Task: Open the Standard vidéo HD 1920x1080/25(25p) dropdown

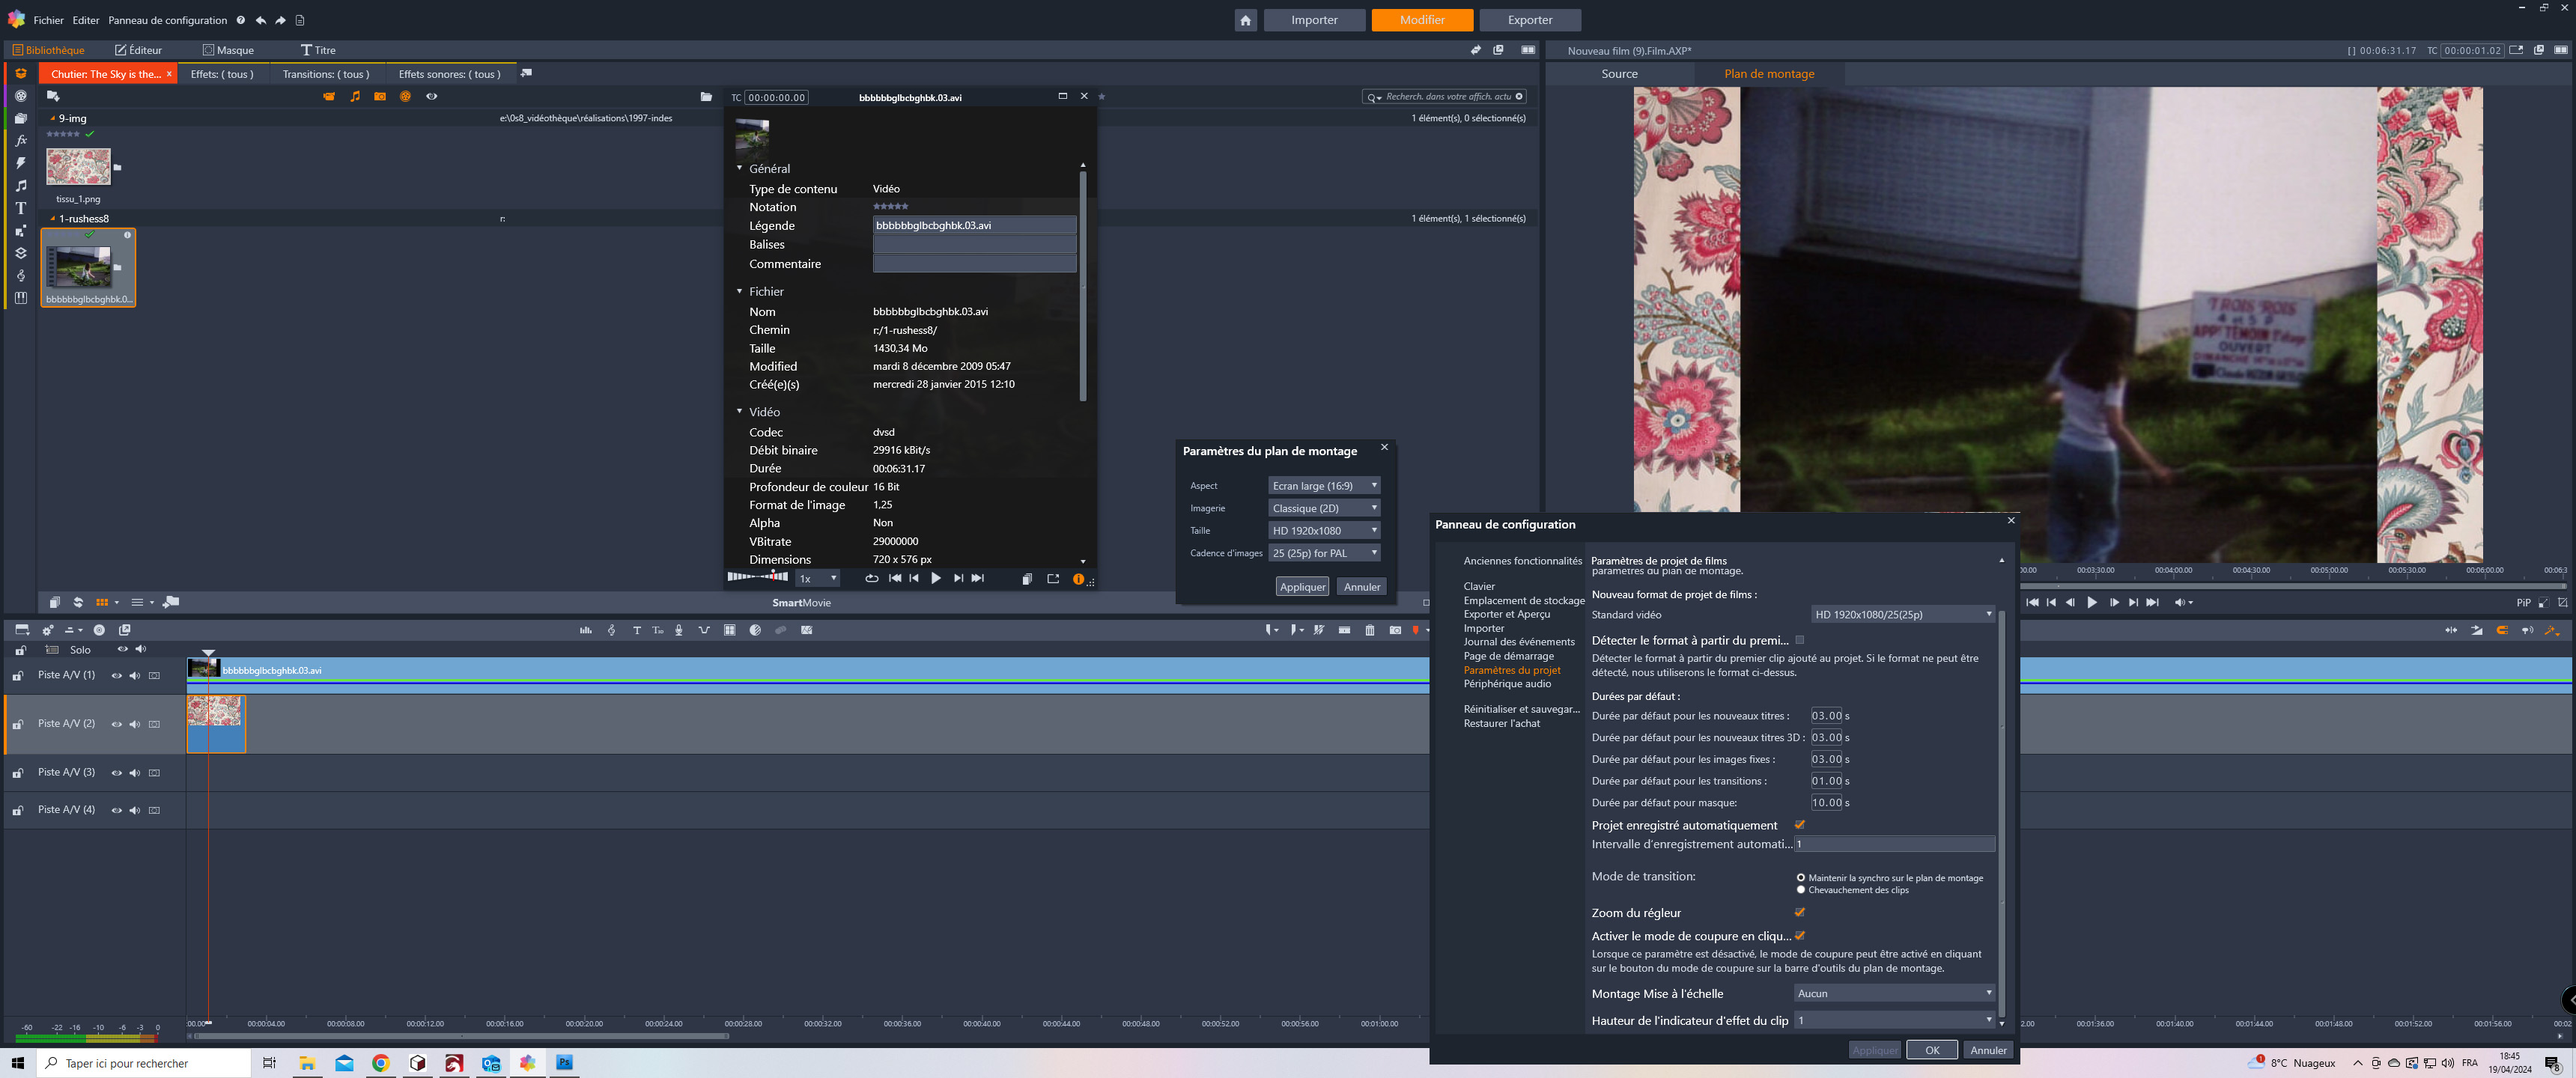Action: tap(1903, 614)
